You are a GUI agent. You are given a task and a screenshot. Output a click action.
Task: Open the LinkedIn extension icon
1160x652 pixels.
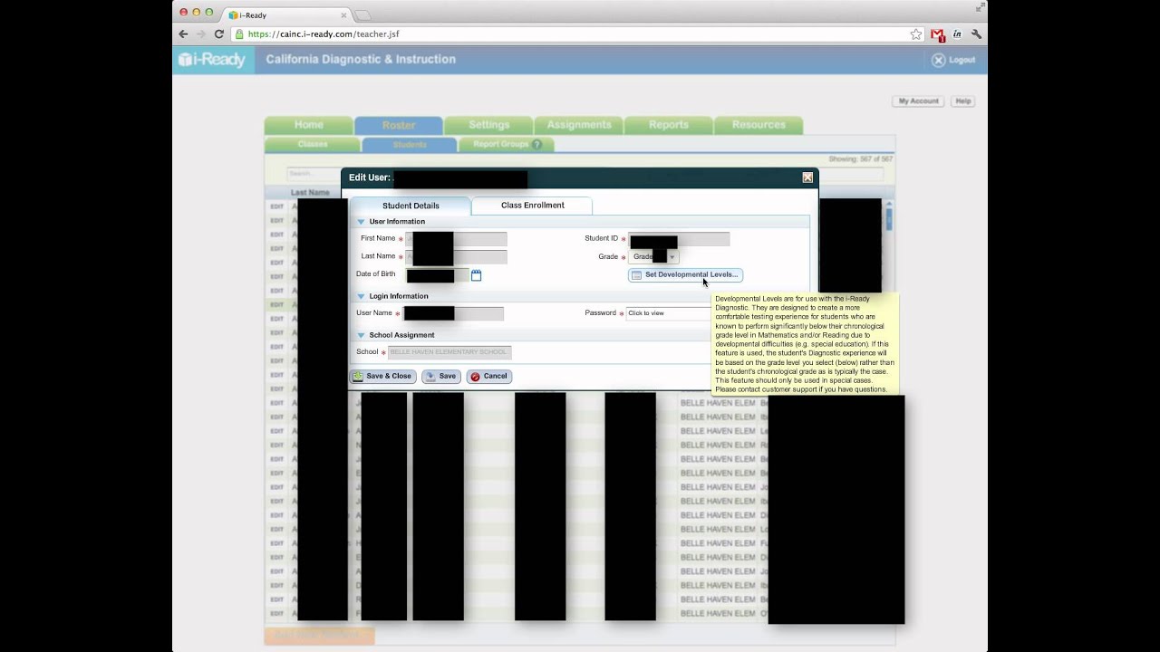[958, 34]
